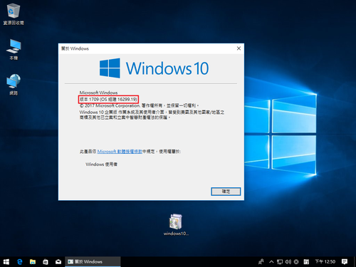This screenshot has width=356, height=267.
Task: Open network status tray icon
Action: [x=280, y=261]
